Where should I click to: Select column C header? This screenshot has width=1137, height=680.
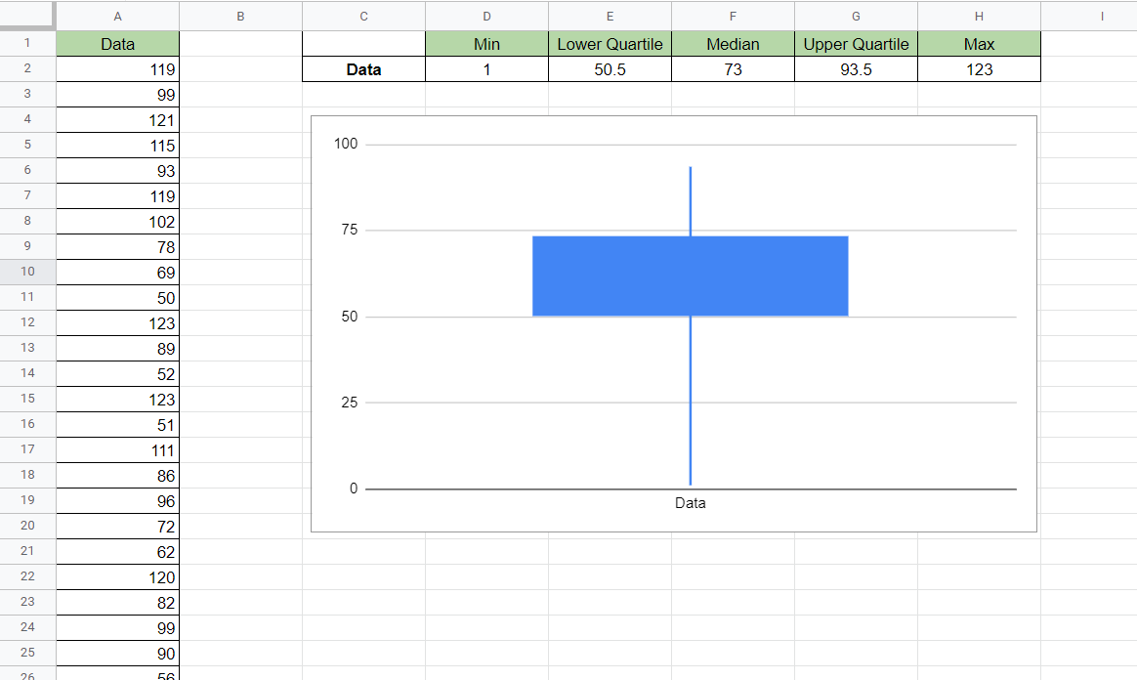point(364,16)
